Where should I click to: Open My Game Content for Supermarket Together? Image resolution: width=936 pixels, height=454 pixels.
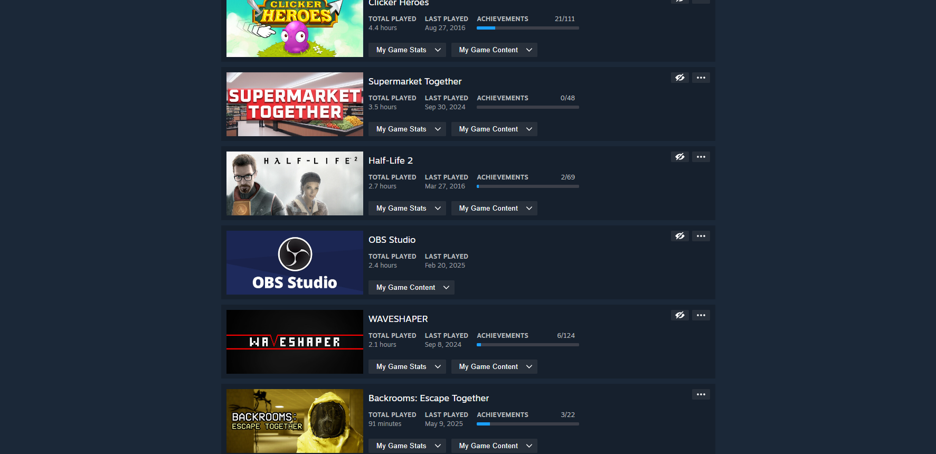pyautogui.click(x=494, y=129)
